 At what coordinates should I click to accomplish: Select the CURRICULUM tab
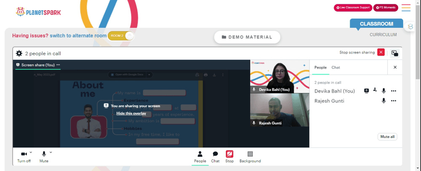383,35
